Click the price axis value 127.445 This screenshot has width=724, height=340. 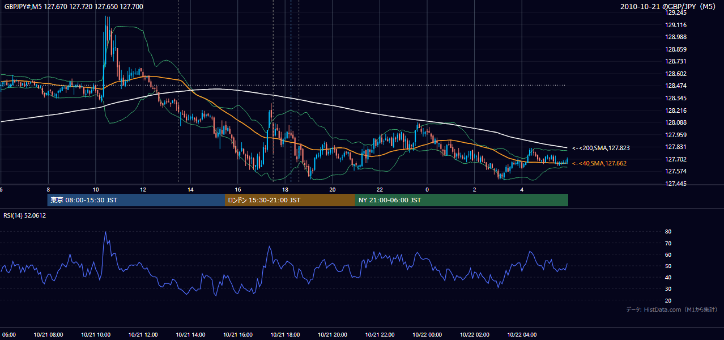point(676,184)
